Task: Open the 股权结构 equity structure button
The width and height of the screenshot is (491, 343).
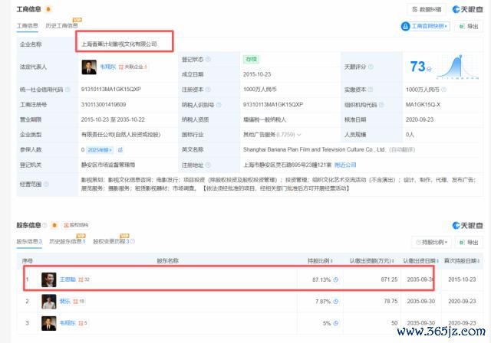Action: [x=76, y=225]
